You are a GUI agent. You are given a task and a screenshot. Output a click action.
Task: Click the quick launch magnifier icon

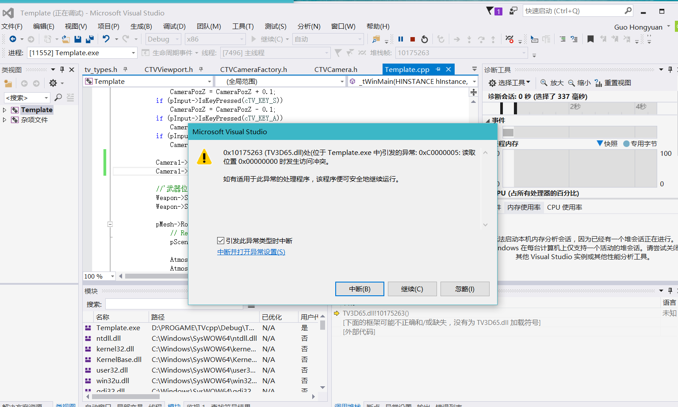pos(628,11)
